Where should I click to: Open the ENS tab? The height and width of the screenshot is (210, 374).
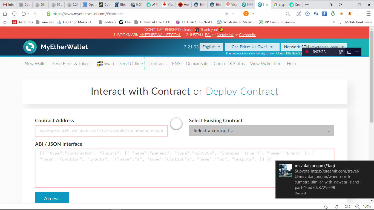pyautogui.click(x=176, y=63)
